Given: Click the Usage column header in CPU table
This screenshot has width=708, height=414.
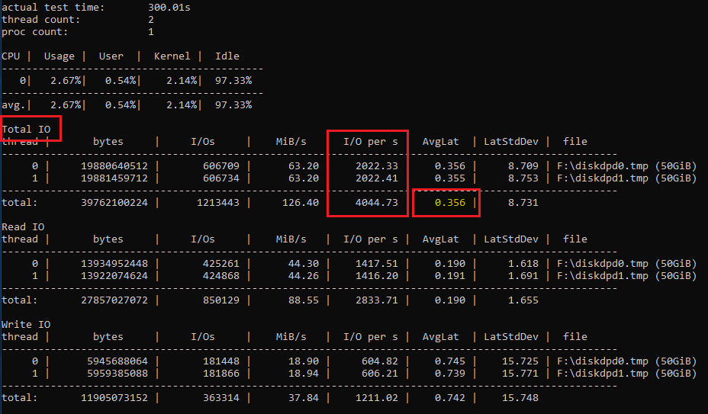Looking at the screenshot, I should 60,56.
